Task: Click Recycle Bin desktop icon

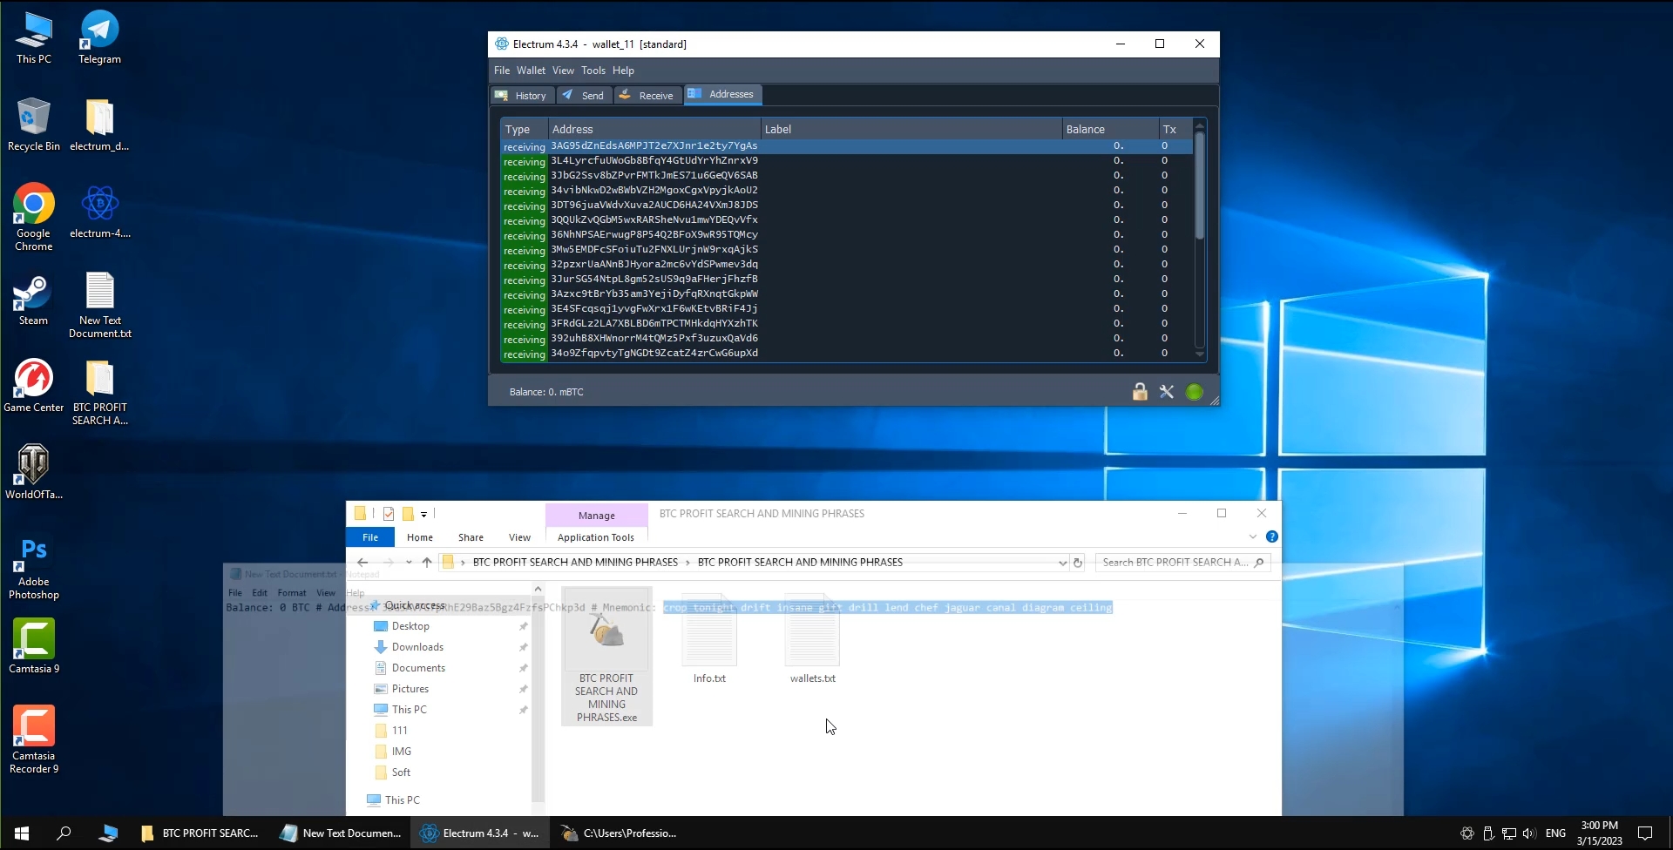Action: pos(33,125)
